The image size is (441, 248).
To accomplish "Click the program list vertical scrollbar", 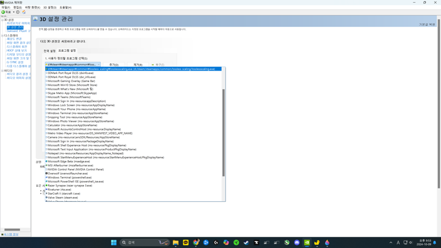I will (224, 133).
